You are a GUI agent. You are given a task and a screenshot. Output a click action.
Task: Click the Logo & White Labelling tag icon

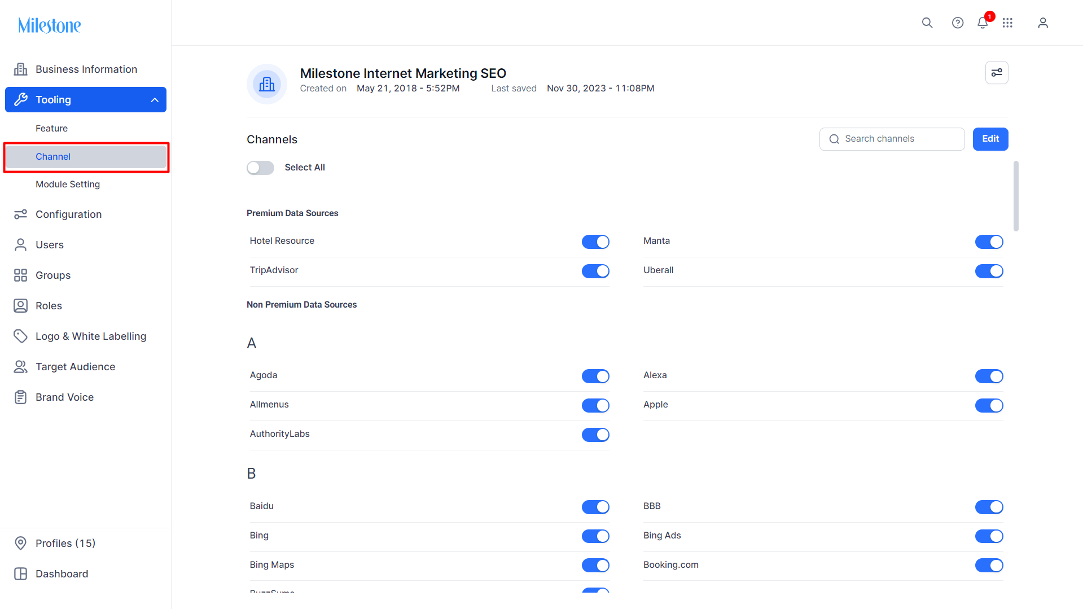20,336
